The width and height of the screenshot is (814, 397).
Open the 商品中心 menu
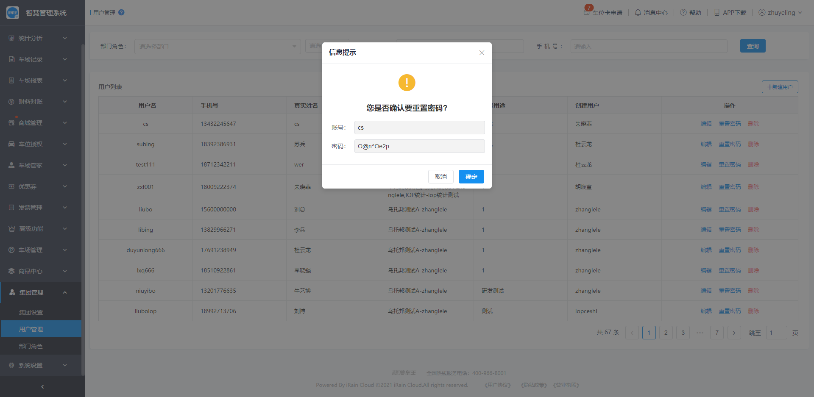coord(41,271)
